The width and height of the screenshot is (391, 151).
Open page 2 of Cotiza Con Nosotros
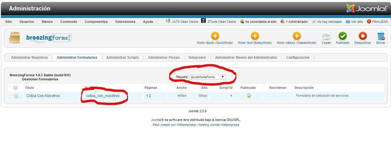pyautogui.click(x=150, y=96)
